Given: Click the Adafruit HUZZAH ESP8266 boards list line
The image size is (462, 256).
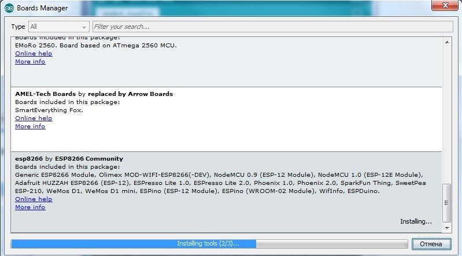Looking at the screenshot, I should (220, 183).
